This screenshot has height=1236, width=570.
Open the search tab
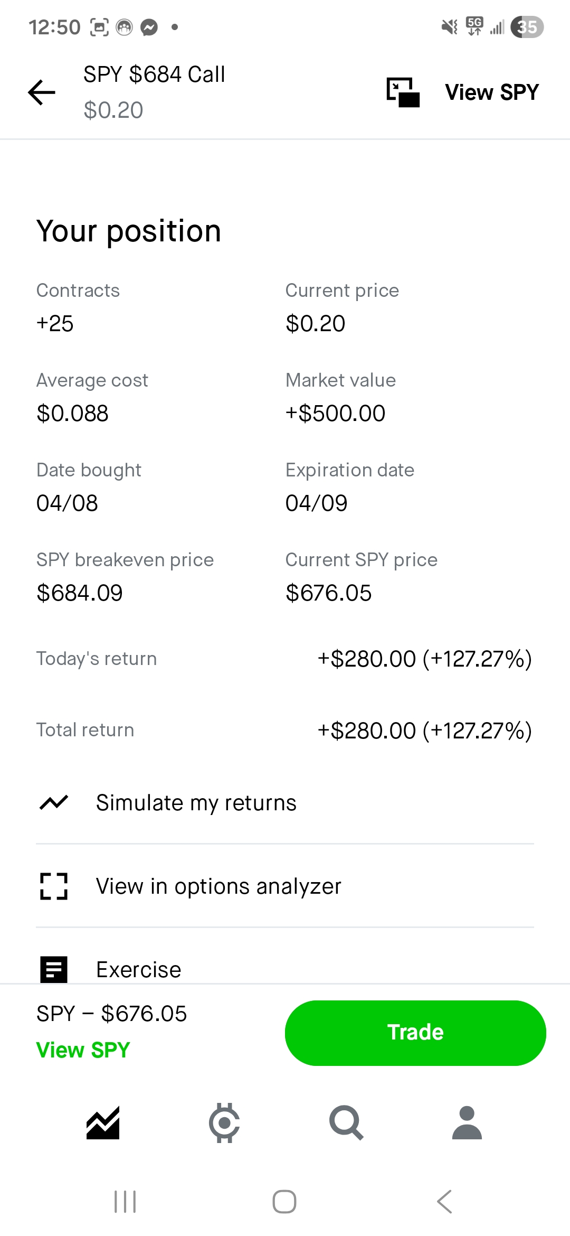(346, 1122)
